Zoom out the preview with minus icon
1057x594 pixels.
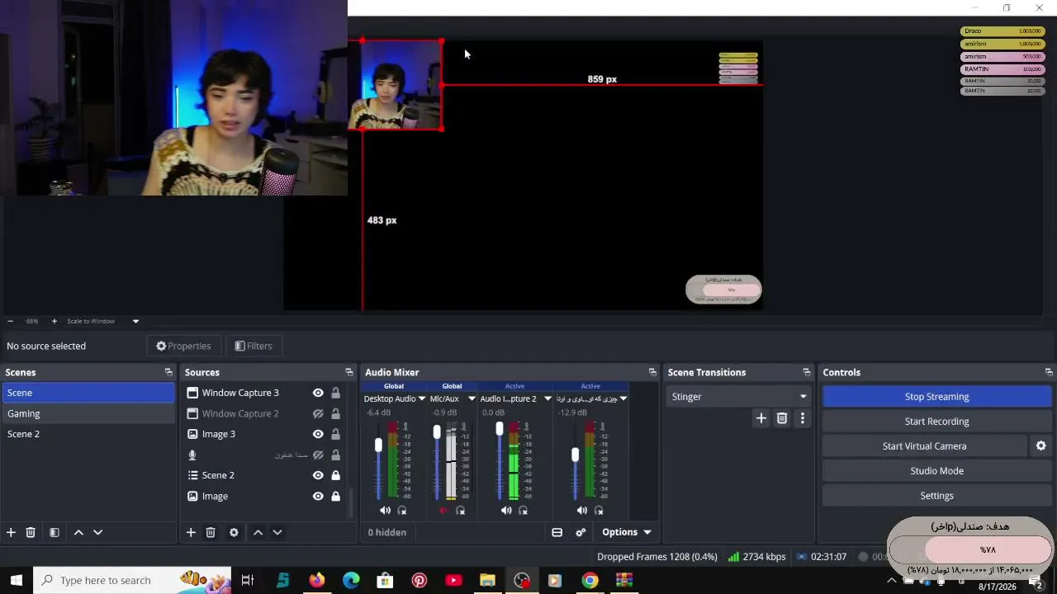[10, 321]
